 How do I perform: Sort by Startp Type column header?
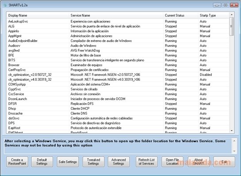click(214, 15)
